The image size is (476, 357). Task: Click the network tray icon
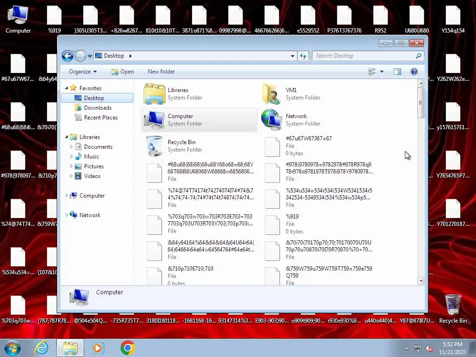418,349
